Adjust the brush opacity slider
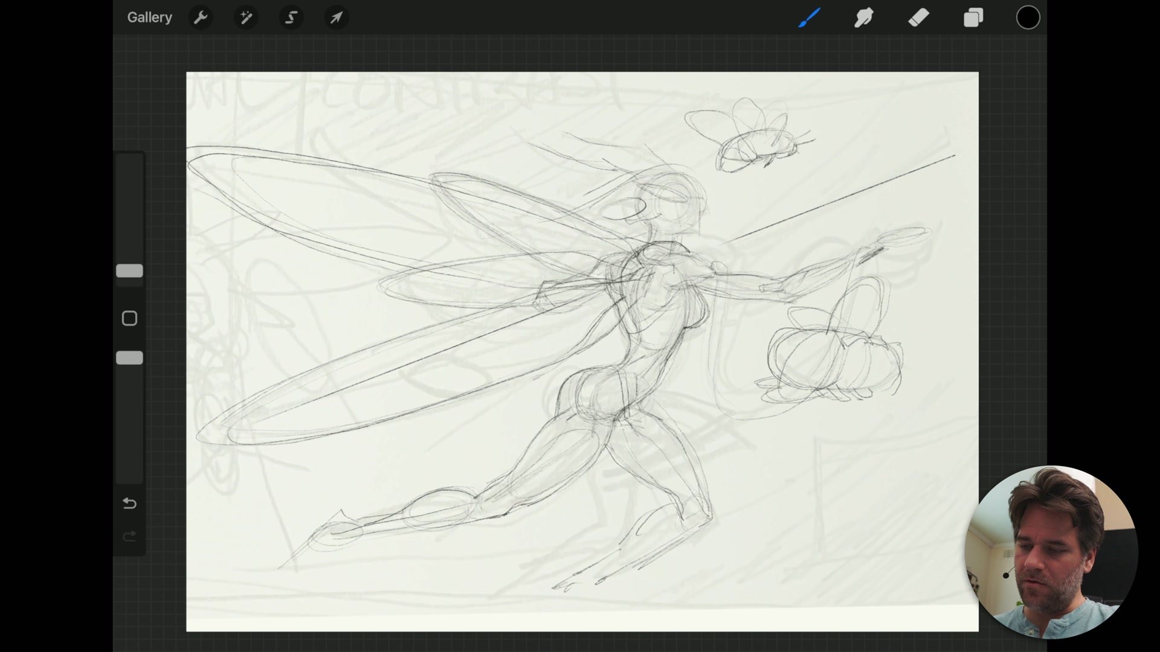Screen dimensions: 1160x652 click(x=129, y=357)
